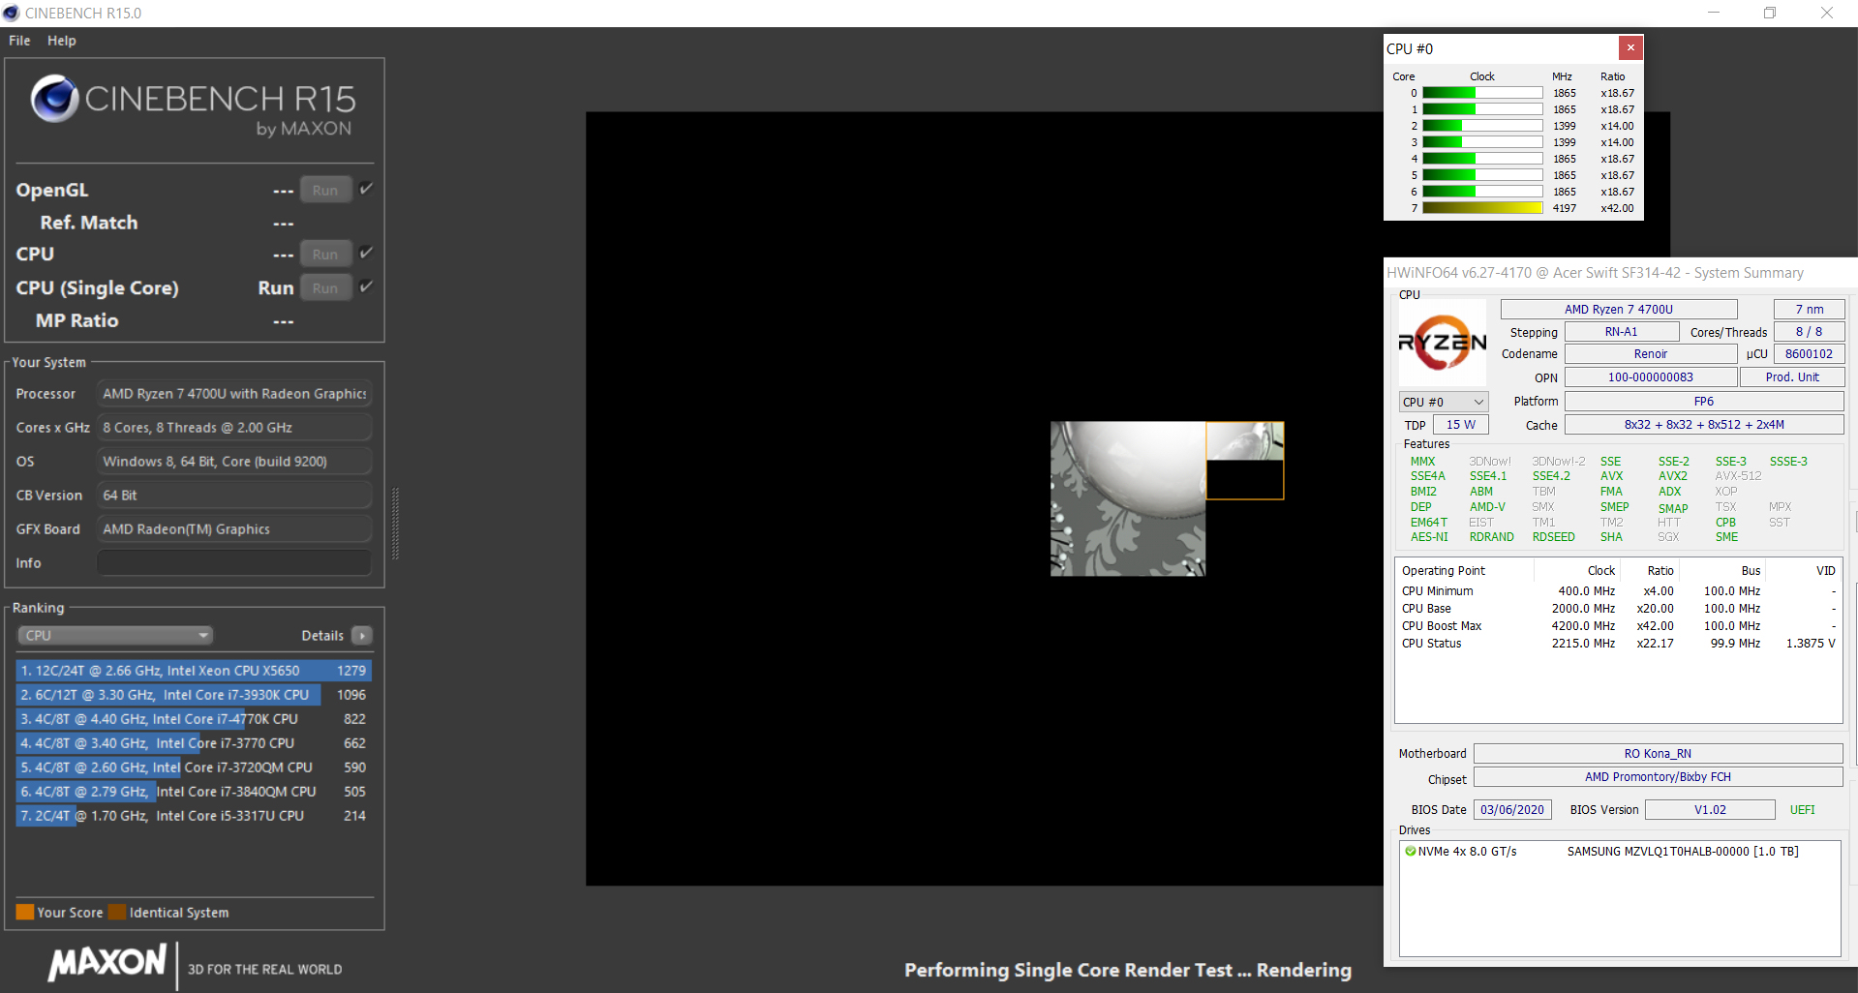Open the File menu
1858x993 pixels.
(x=19, y=41)
